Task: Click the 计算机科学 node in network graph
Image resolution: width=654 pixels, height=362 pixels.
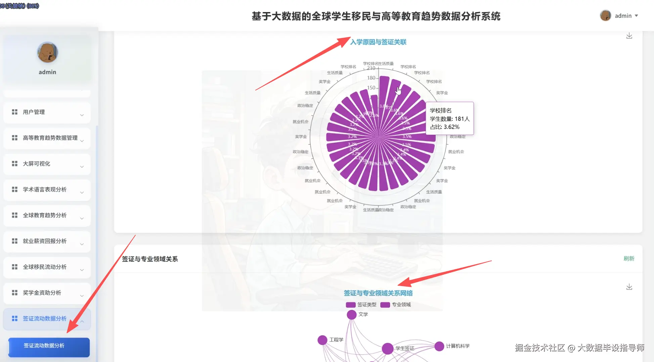Action: [439, 346]
